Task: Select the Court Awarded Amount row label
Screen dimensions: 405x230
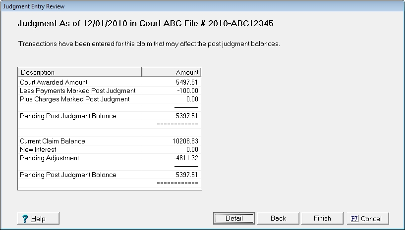Action: coord(54,82)
